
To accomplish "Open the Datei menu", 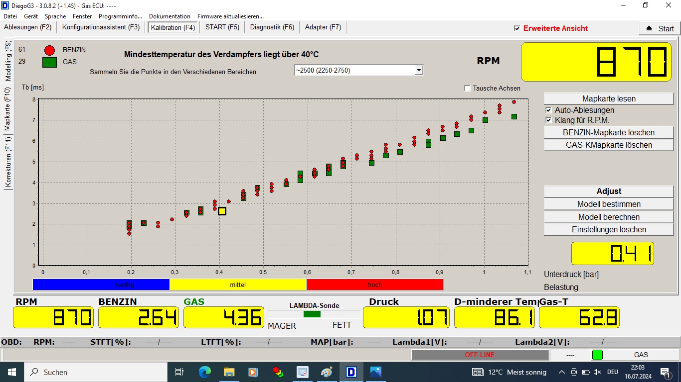I will (10, 16).
